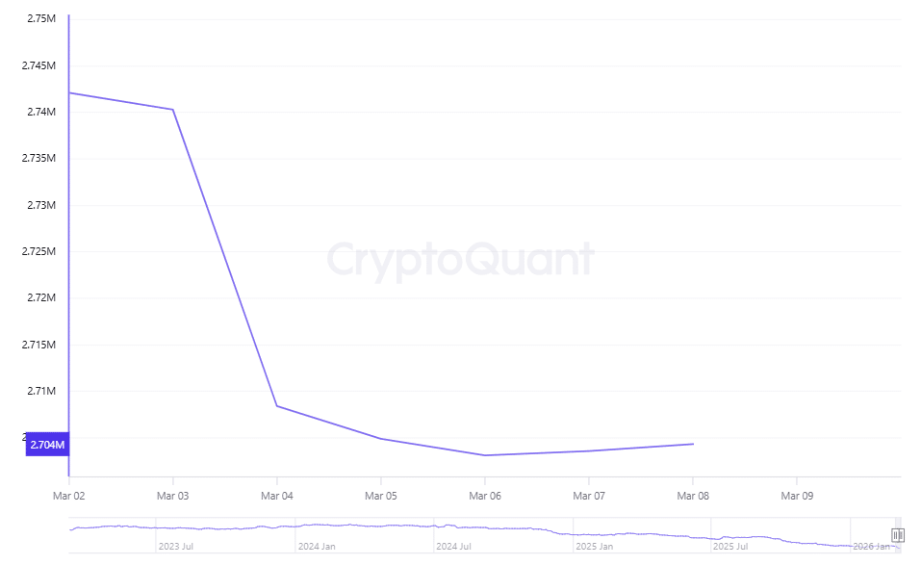
Task: Click the Mar 02 x-axis label
Action: point(69,496)
